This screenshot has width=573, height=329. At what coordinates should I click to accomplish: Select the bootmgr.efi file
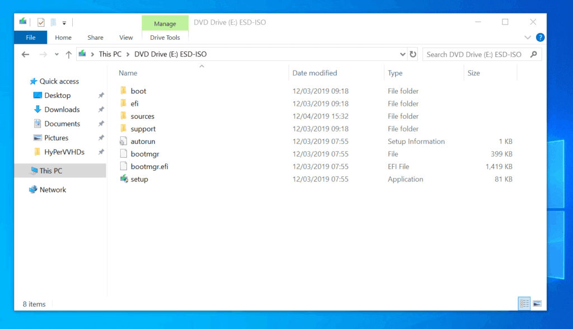coord(145,166)
